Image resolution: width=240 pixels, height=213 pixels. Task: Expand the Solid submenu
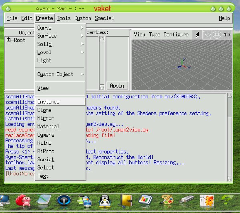pyautogui.click(x=60, y=44)
